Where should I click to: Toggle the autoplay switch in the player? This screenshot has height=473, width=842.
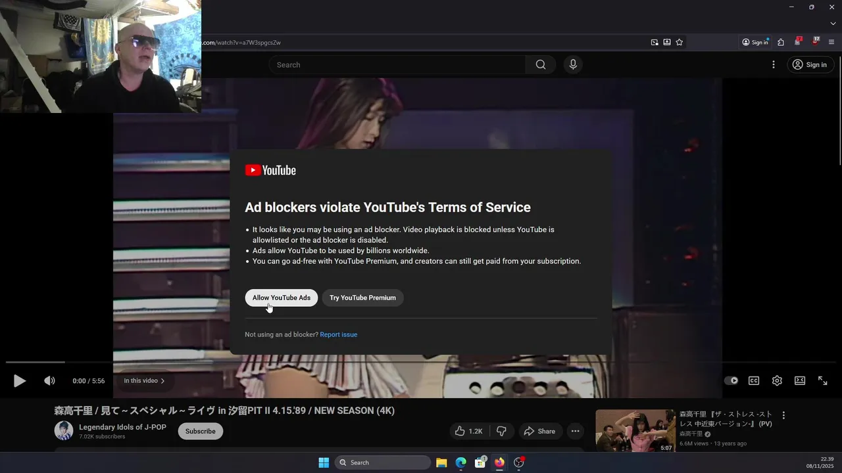click(731, 380)
